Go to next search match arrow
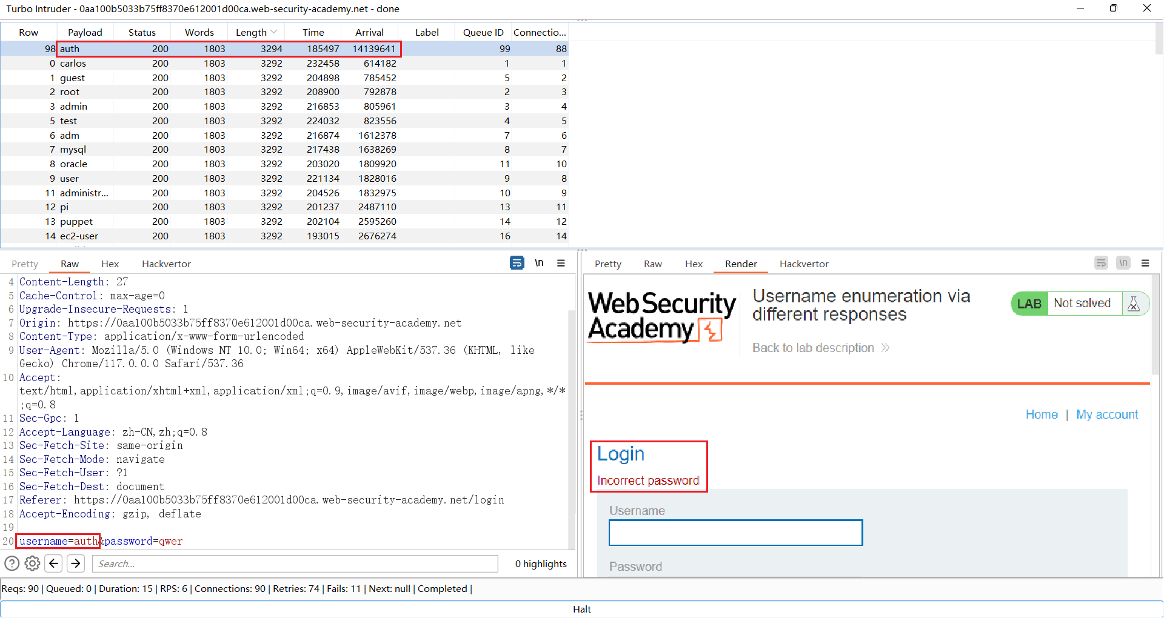This screenshot has width=1164, height=618. point(76,563)
